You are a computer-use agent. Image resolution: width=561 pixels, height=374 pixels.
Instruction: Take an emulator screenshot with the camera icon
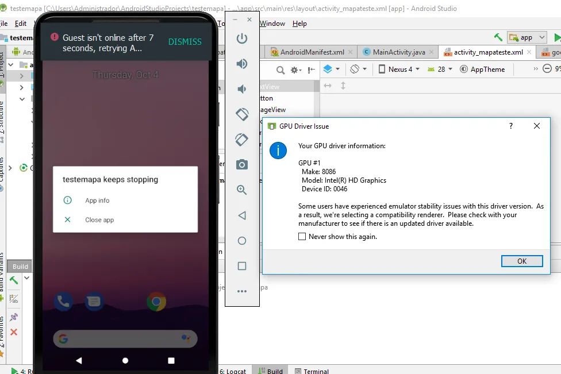(242, 164)
